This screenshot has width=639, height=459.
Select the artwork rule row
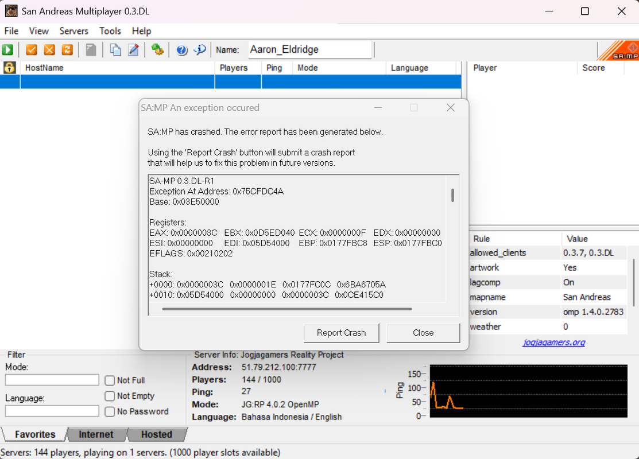548,267
